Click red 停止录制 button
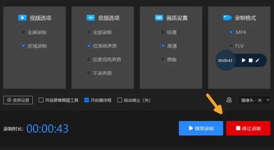 click(x=248, y=128)
